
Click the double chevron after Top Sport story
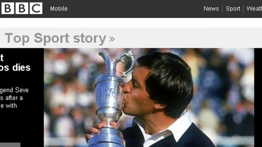(112, 39)
